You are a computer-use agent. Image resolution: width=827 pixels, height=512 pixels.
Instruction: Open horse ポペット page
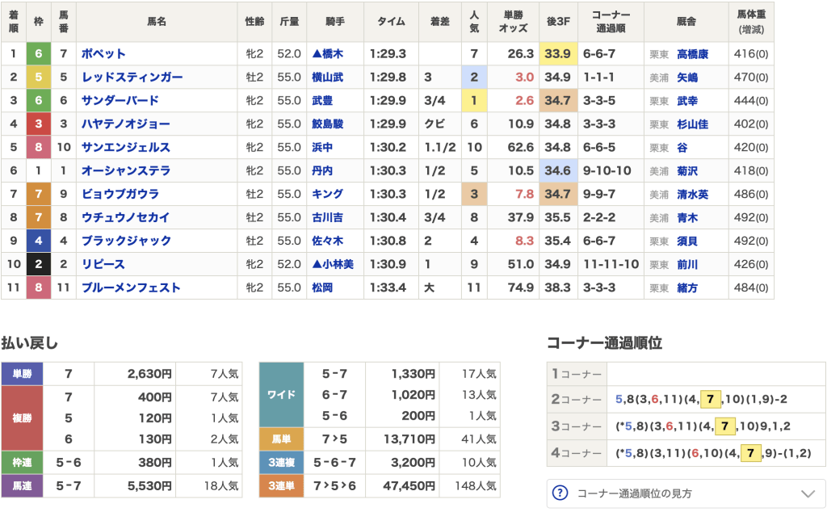103,54
